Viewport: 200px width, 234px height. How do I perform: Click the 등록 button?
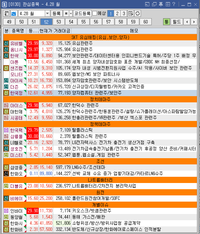coord(57,13)
